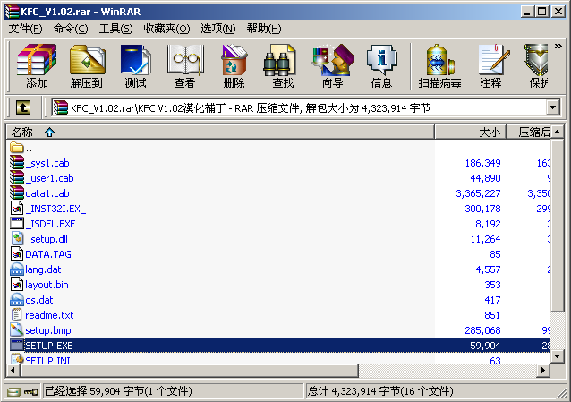This screenshot has width=571, height=402.
Task: Select the _ISDEL.EXE file icon
Action: 17,224
